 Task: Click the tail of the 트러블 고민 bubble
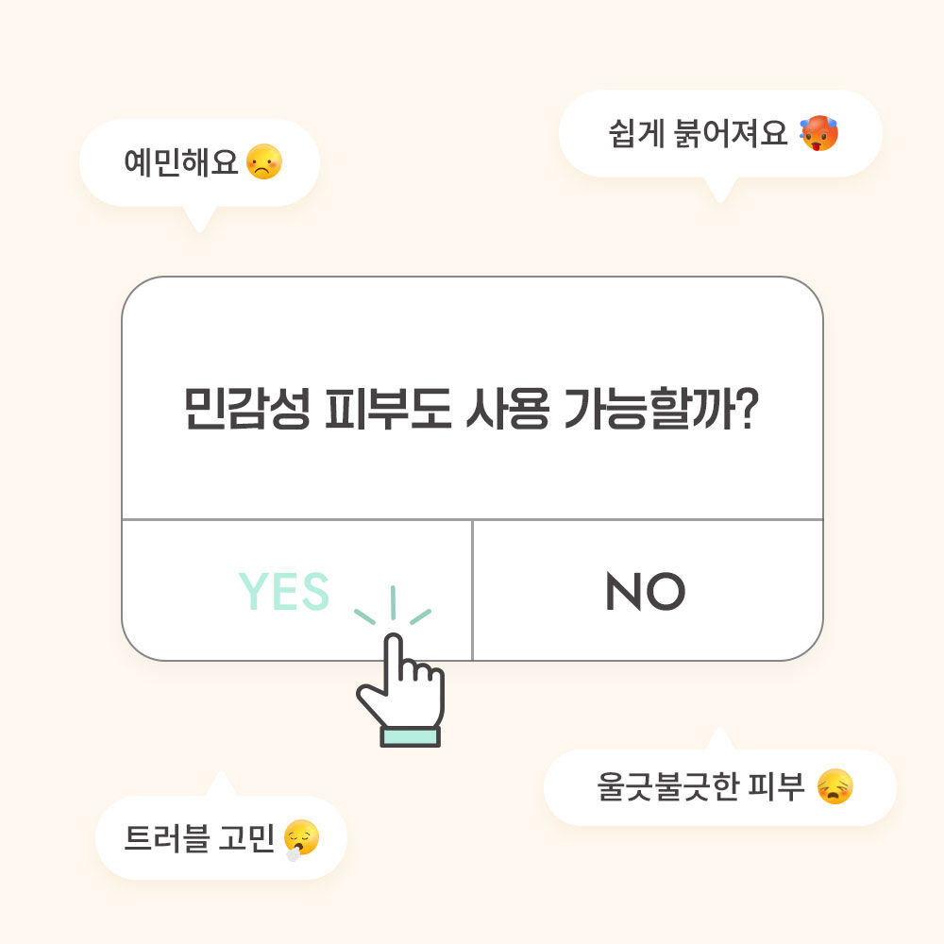(x=221, y=784)
